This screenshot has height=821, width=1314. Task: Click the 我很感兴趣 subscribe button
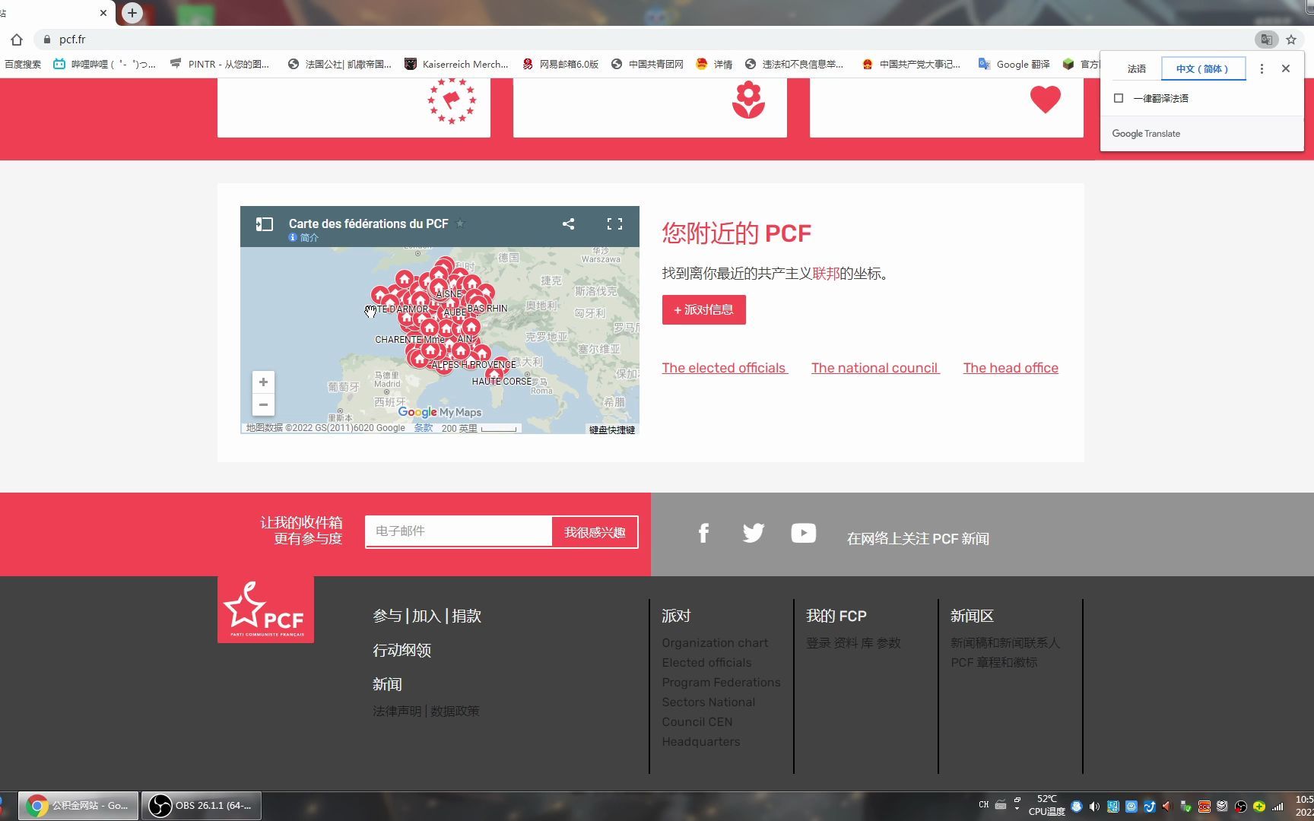595,532
